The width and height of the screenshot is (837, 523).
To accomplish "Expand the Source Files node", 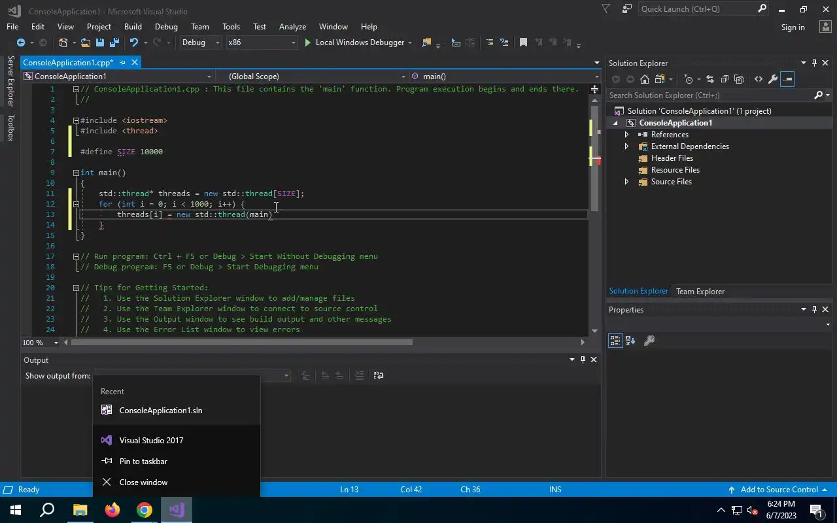I will [x=626, y=182].
